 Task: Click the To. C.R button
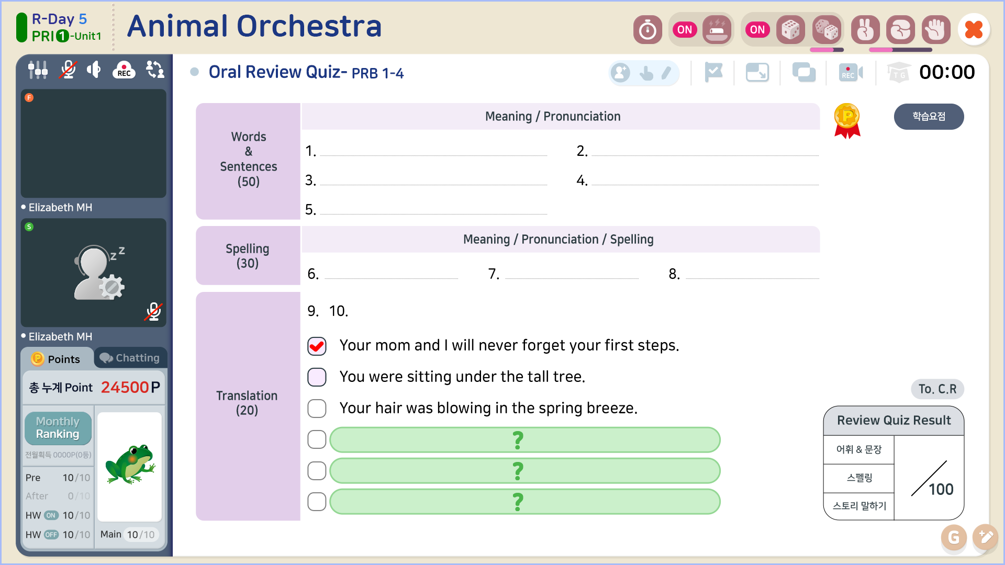tap(937, 389)
